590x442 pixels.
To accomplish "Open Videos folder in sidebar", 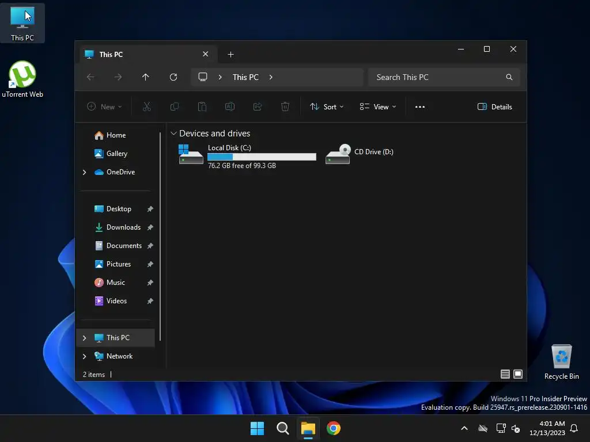I will coord(111,301).
